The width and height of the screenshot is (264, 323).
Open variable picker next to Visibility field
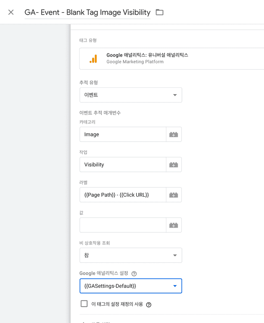coord(173,165)
